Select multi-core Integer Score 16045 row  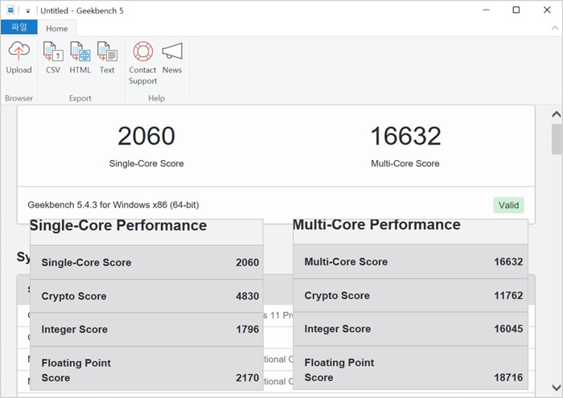coord(410,329)
